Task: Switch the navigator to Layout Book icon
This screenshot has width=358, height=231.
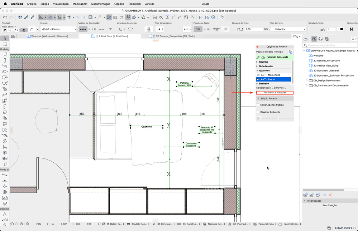Action: (321, 39)
